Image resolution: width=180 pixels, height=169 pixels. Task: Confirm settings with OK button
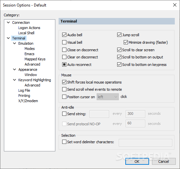click(137, 161)
